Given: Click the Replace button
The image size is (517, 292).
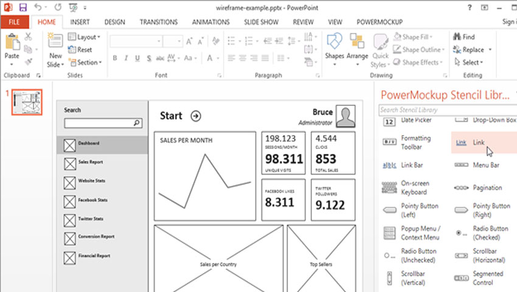Looking at the screenshot, I should (473, 50).
